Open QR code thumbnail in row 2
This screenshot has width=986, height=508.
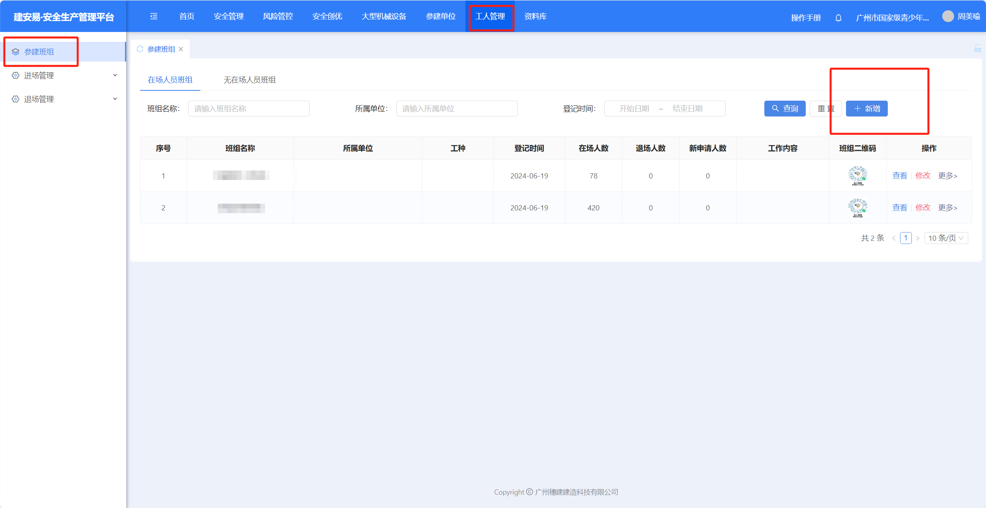coord(857,208)
